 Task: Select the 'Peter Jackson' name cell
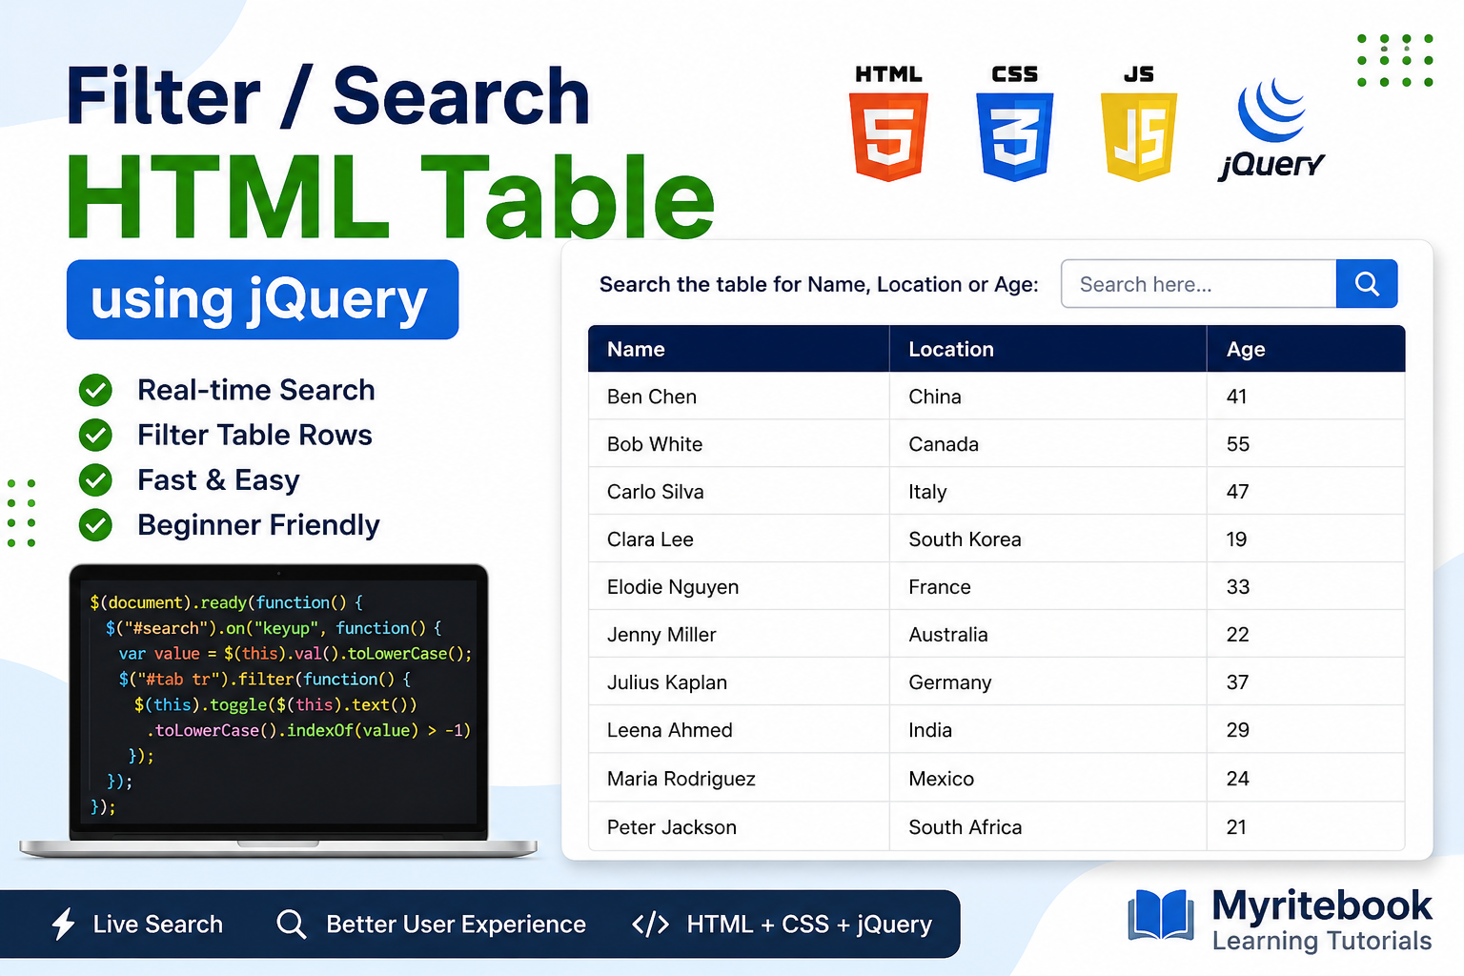point(739,827)
